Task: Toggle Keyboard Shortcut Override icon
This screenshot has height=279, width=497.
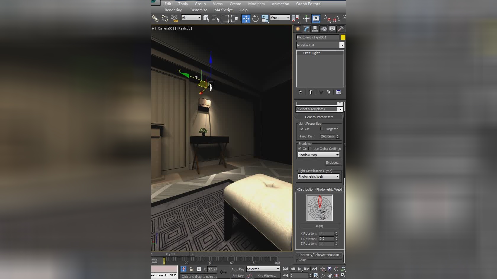Action: click(x=316, y=19)
